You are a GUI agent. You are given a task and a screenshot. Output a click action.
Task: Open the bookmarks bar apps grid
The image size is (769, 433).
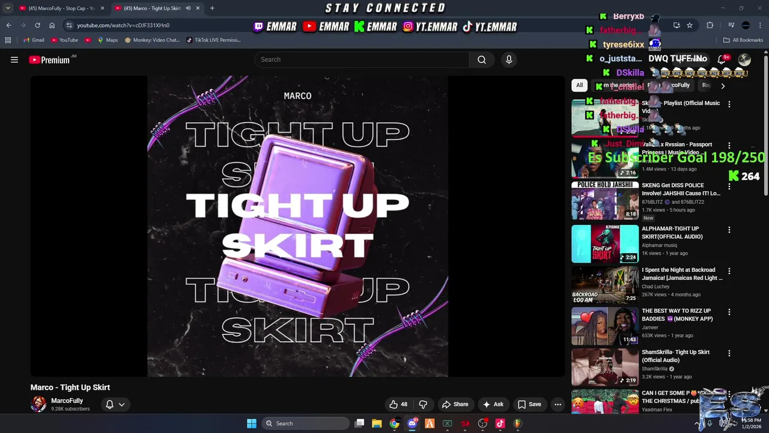(8, 40)
